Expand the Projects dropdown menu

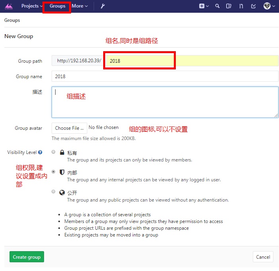[32, 6]
